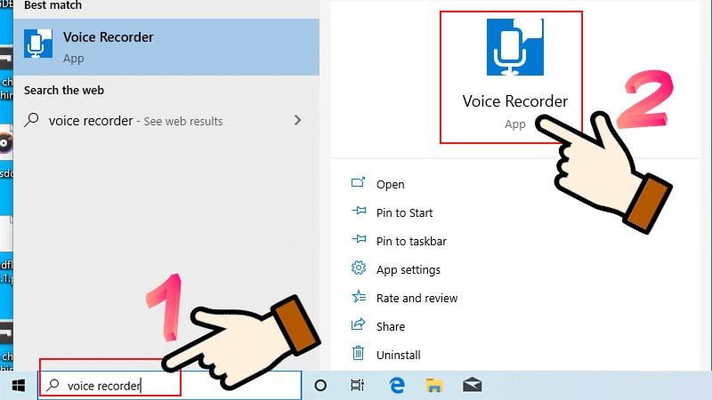The image size is (712, 400).
Task: Click the magnifier icon beside web search suggestion
Action: tap(32, 121)
